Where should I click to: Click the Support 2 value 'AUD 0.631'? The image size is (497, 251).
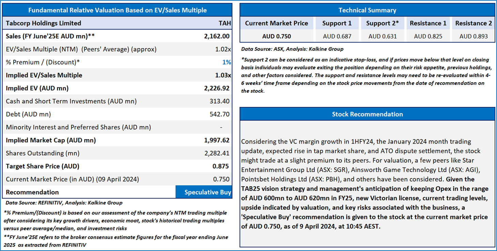pos(382,36)
